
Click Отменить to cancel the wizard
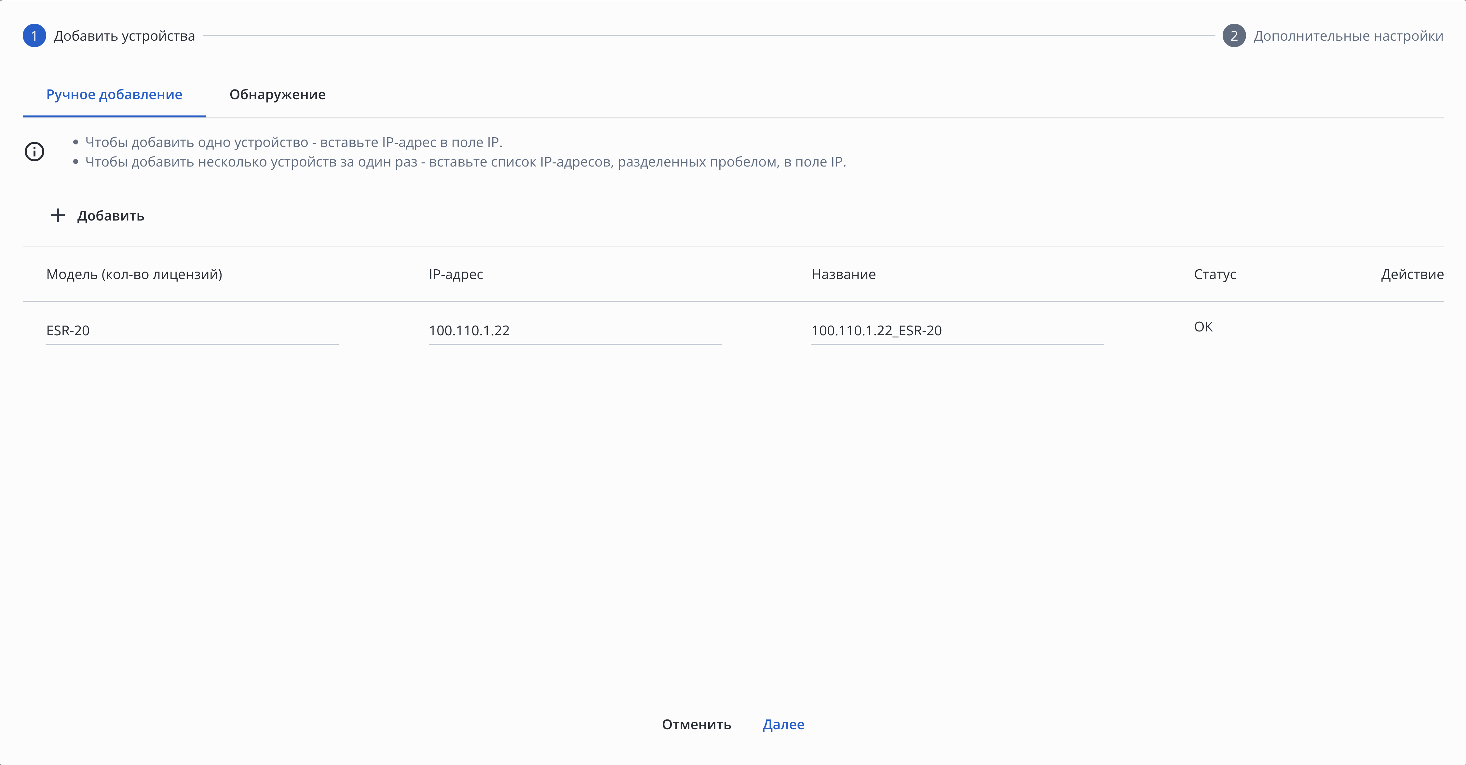[696, 724]
